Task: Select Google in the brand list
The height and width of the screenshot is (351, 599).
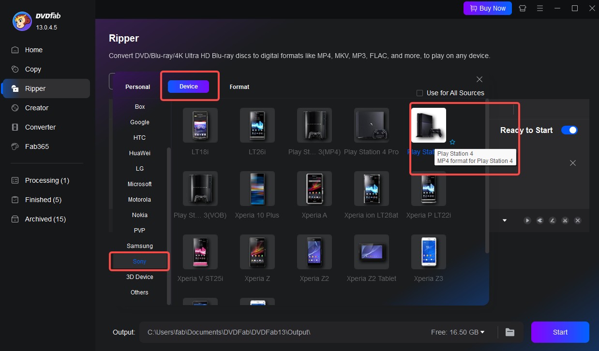Action: tap(140, 122)
